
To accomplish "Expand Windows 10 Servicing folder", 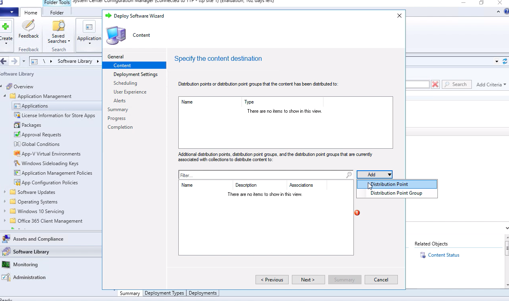I will pyautogui.click(x=5, y=211).
